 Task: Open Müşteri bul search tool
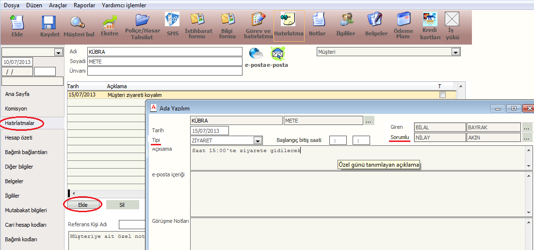tap(78, 22)
